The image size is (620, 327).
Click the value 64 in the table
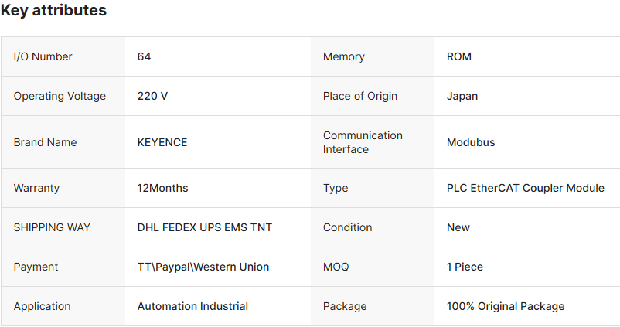(x=145, y=56)
